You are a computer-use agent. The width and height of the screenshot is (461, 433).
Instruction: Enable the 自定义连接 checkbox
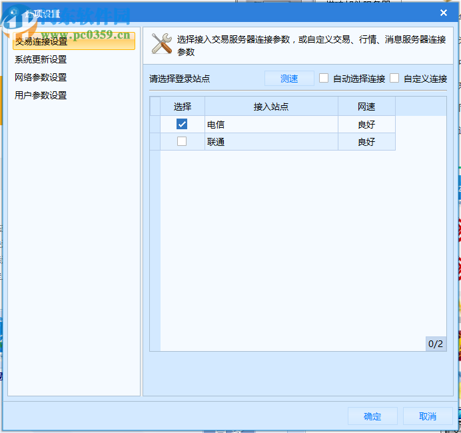point(394,78)
